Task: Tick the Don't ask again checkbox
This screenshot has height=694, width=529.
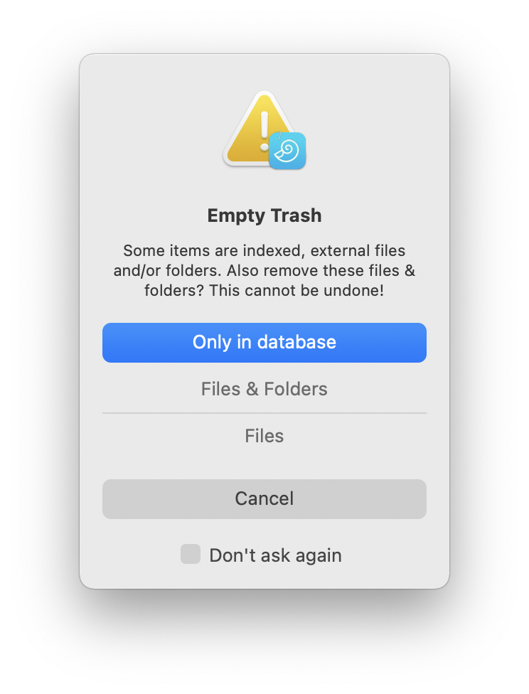Action: point(191,554)
